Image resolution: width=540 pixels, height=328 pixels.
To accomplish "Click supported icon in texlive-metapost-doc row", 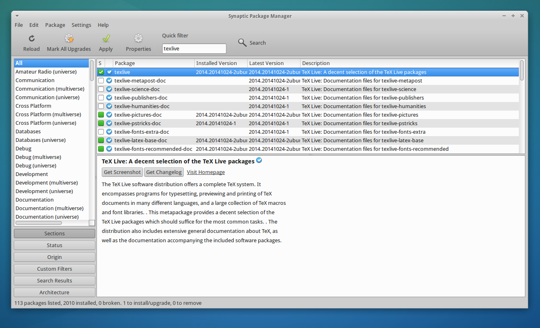I will point(109,80).
